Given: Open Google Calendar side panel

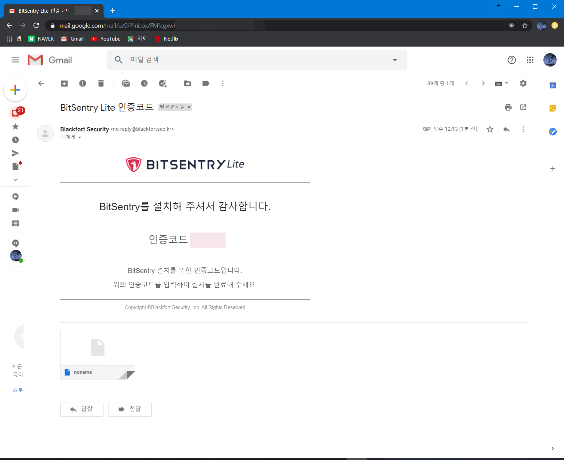Looking at the screenshot, I should (x=553, y=85).
